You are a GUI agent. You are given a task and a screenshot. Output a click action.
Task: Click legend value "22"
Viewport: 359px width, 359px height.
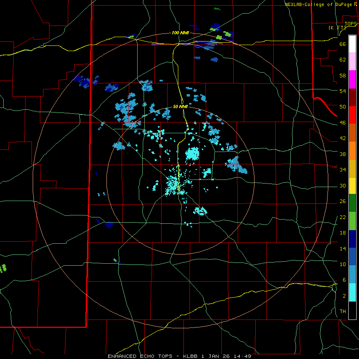(x=343, y=217)
